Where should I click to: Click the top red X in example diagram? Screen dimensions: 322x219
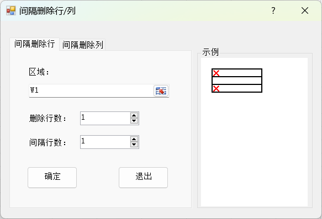click(216, 73)
